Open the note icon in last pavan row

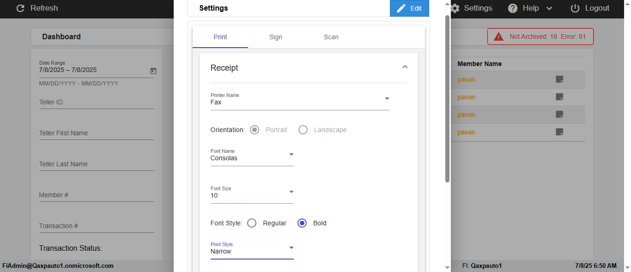[x=559, y=132]
